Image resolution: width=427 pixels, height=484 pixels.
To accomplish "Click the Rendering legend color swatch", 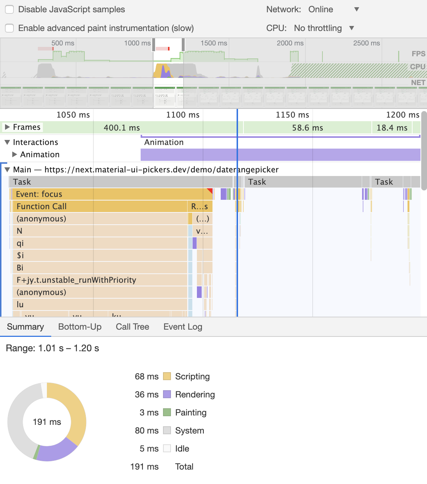I will point(167,394).
